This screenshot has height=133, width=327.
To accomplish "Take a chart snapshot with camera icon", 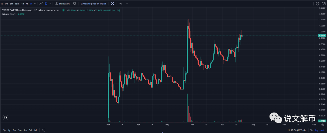I will 324,4.
